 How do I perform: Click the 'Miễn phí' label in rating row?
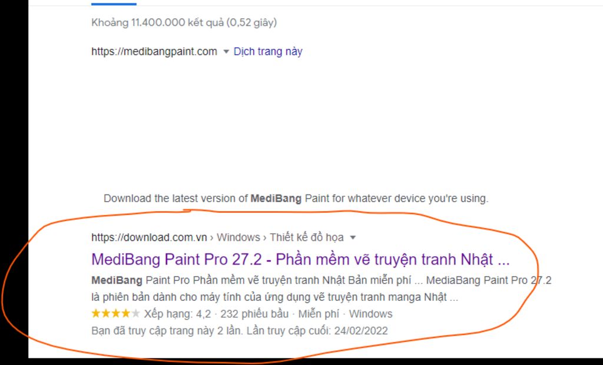[319, 314]
